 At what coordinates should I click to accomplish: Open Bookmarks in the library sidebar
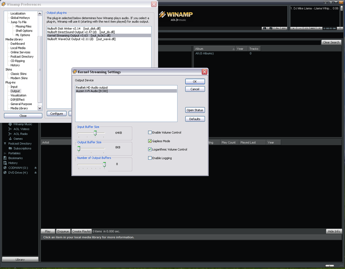coord(15,158)
